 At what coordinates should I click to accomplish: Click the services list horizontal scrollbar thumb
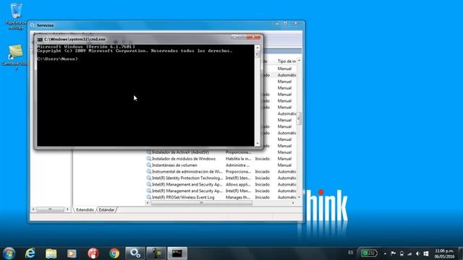[x=201, y=203]
